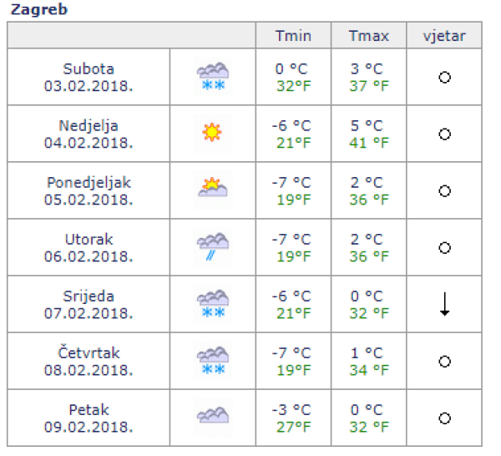This screenshot has height=456, width=501.
Task: Select the Subota 03.02.2018. date cell
Action: (x=89, y=77)
